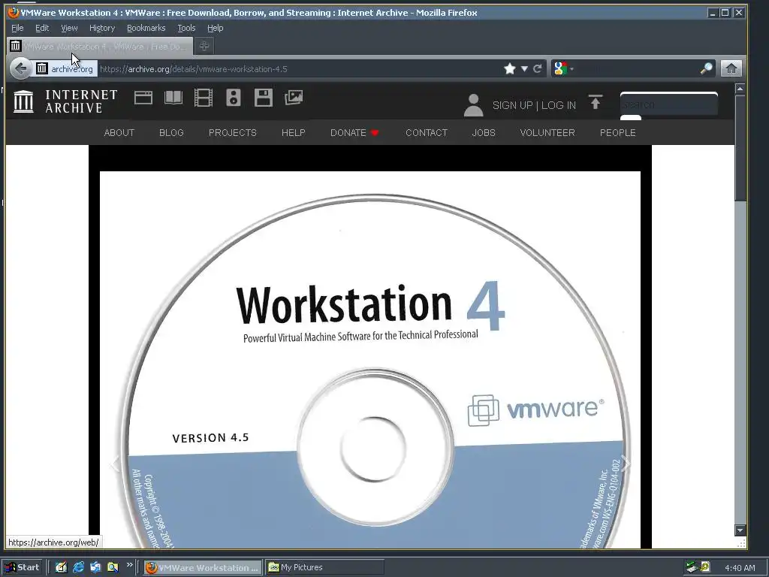
Task: Click the Workstation 4 CD image
Action: [370, 360]
